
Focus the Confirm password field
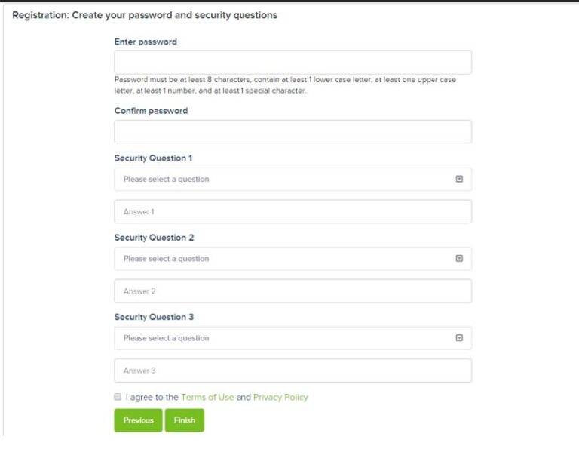point(293,132)
